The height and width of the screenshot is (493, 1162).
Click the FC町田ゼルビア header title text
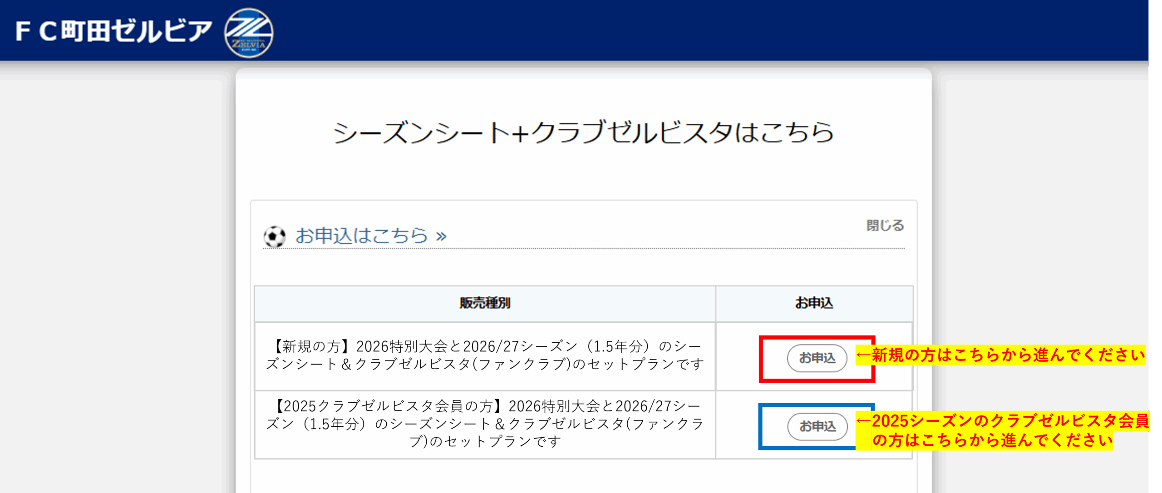click(x=113, y=31)
